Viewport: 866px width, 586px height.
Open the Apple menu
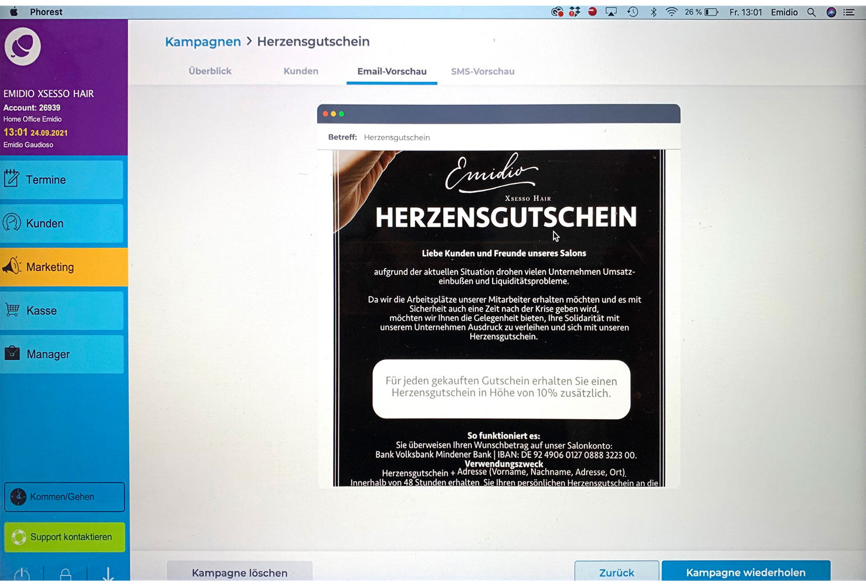click(13, 12)
